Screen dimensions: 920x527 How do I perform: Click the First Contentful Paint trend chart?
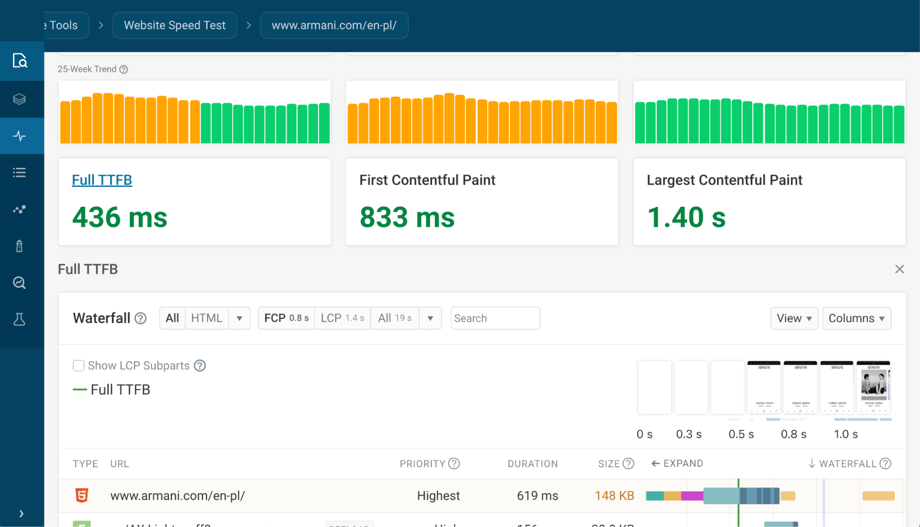coord(482,112)
